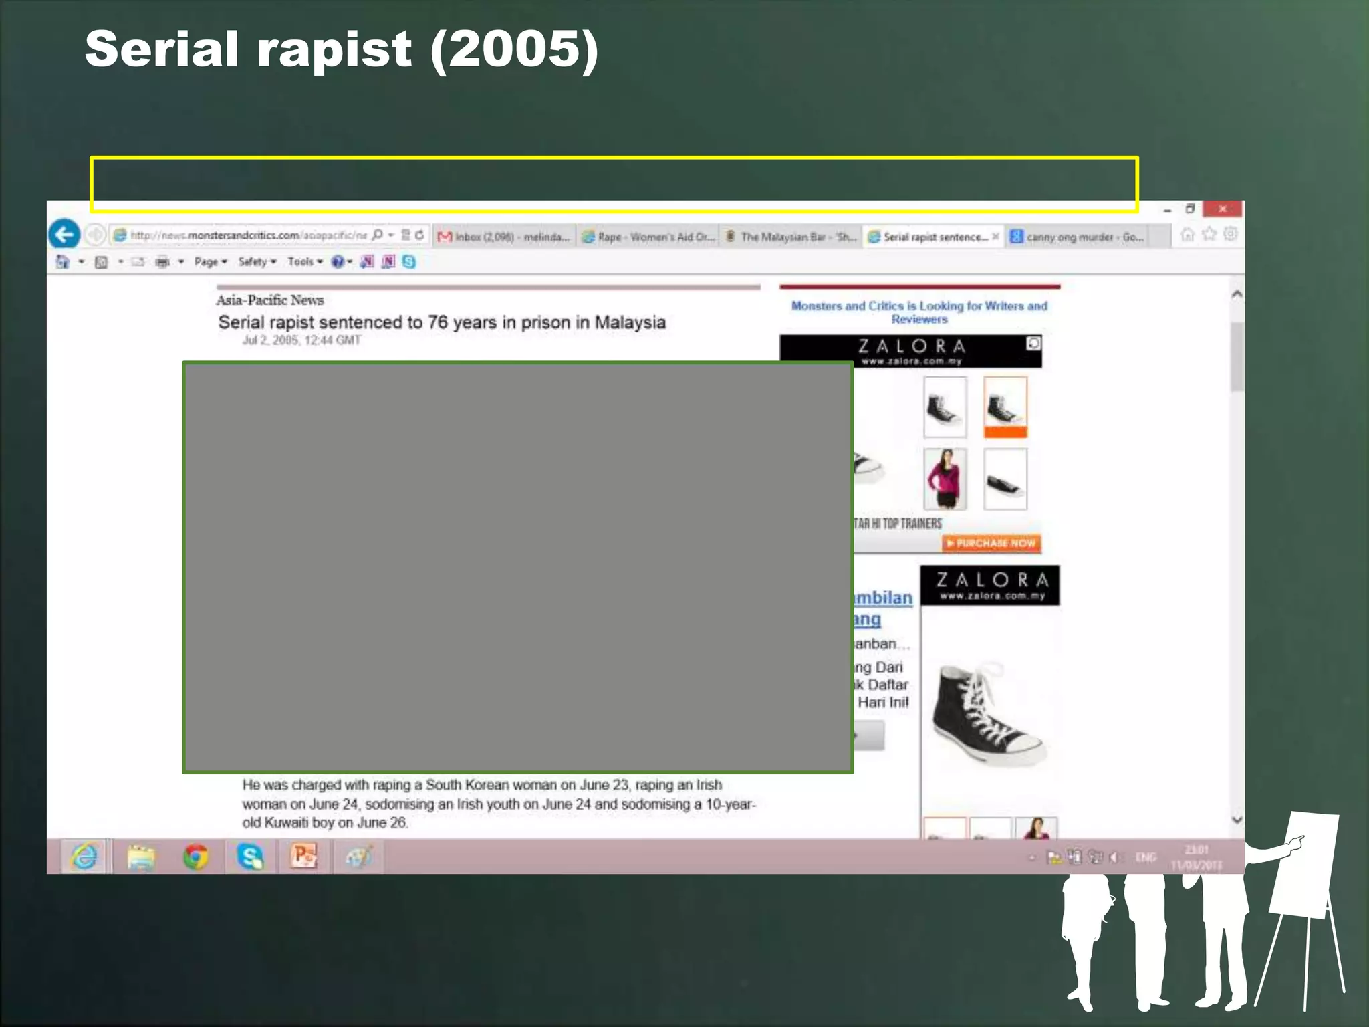Open Google Chrome from the taskbar
Screen dimensions: 1369x1027
click(x=195, y=857)
